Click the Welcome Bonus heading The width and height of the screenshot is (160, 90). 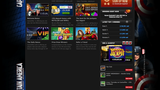(33, 18)
